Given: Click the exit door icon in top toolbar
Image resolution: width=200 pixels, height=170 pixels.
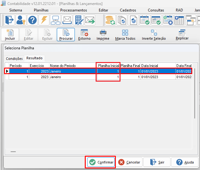Looking at the screenshot, I should pos(10,20).
